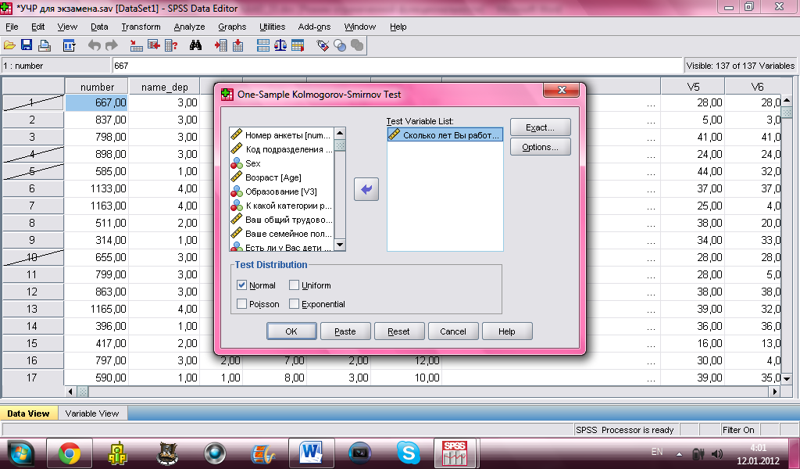Open the Analyze menu

click(189, 27)
